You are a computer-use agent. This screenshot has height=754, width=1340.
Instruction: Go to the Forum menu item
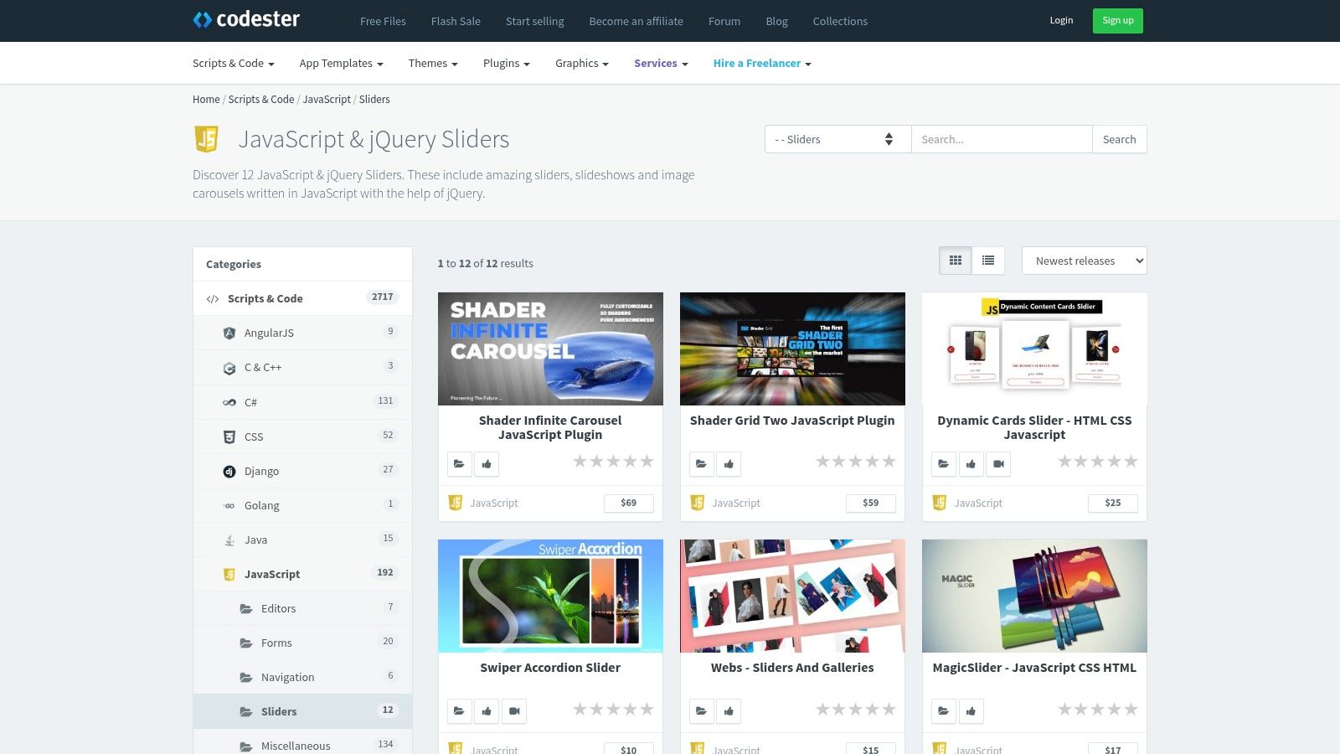[x=724, y=21]
